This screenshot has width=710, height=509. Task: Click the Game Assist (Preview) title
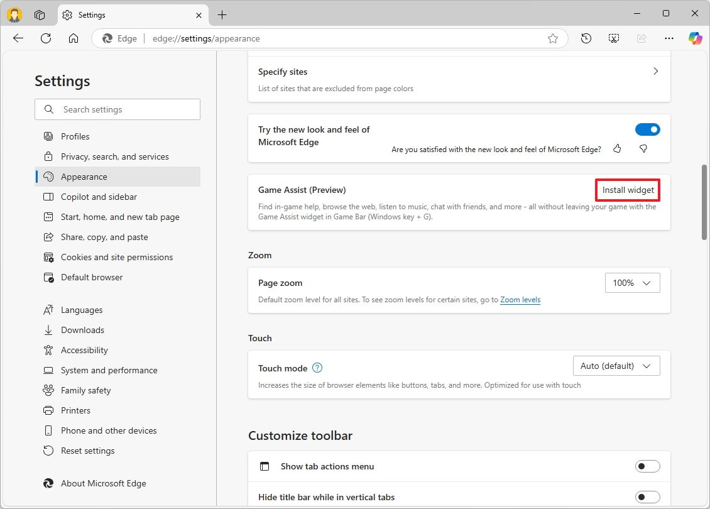pyautogui.click(x=302, y=190)
